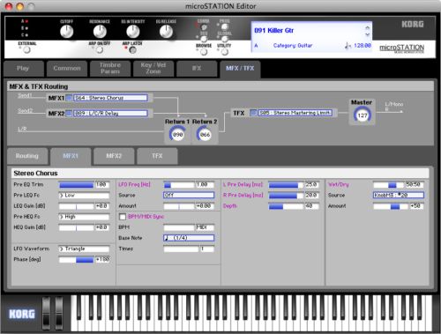This screenshot has width=441, height=334.
Task: Click the Master level knob
Action: click(363, 115)
